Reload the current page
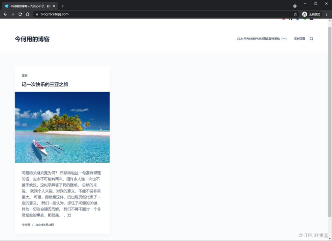The image size is (332, 241). pos(20,14)
